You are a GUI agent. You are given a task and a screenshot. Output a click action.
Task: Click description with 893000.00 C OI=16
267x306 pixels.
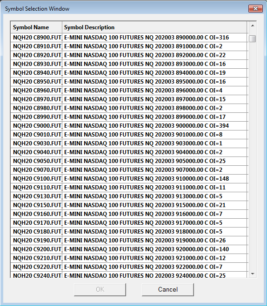point(154,64)
